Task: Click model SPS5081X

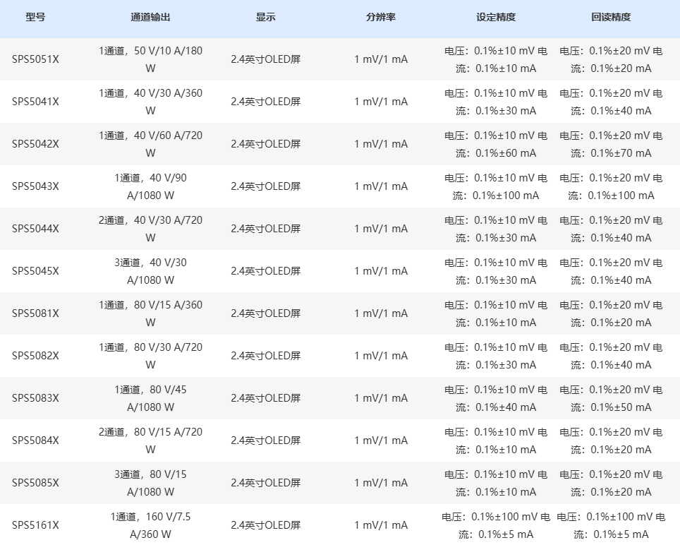Action: click(x=35, y=313)
